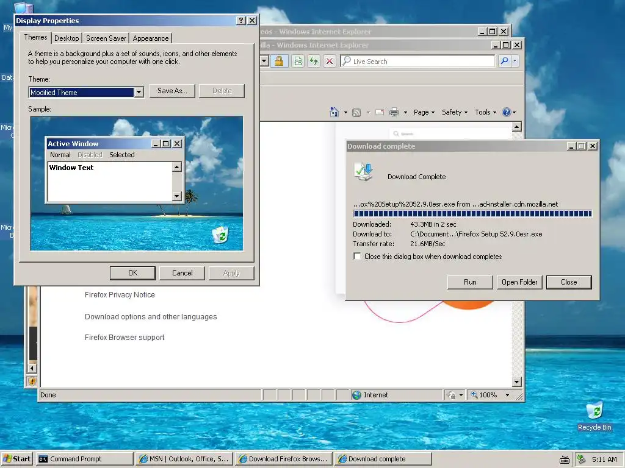Viewport: 625px width, 468px height.
Task: Click Close button in Download complete dialog
Action: [x=569, y=282]
